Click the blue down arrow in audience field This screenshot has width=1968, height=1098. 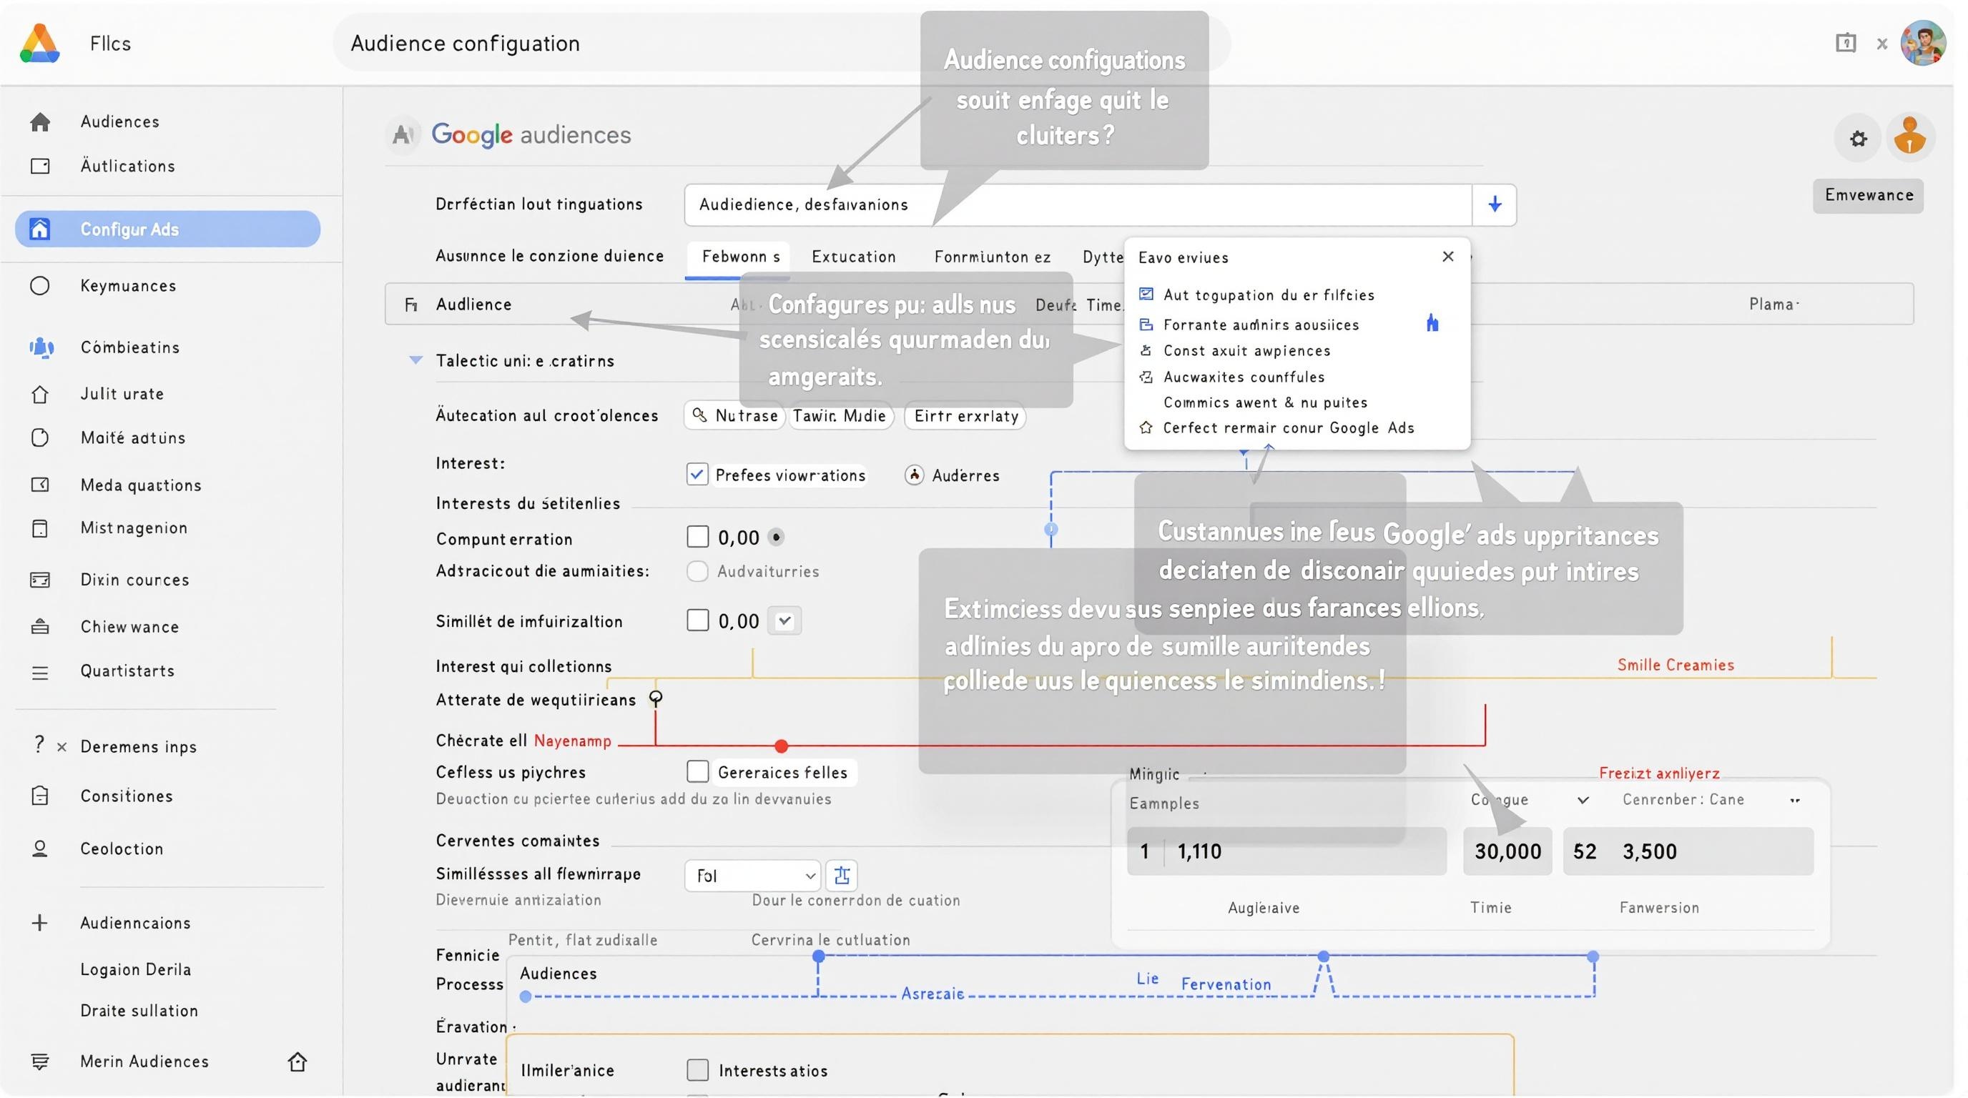(x=1495, y=204)
